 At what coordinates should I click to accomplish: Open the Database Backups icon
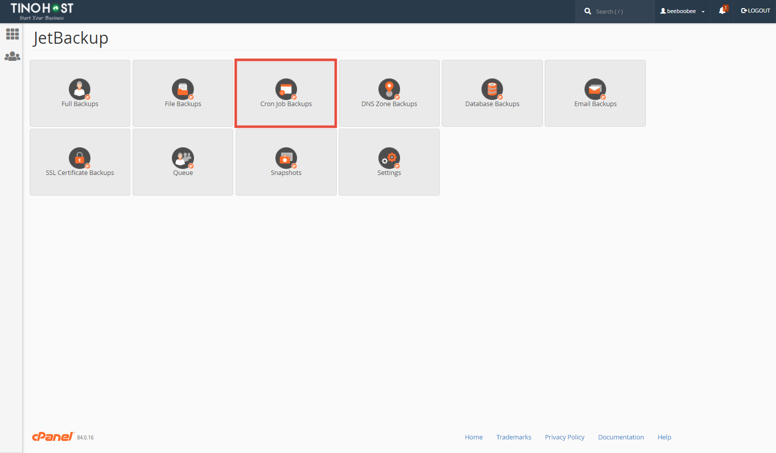coord(492,89)
